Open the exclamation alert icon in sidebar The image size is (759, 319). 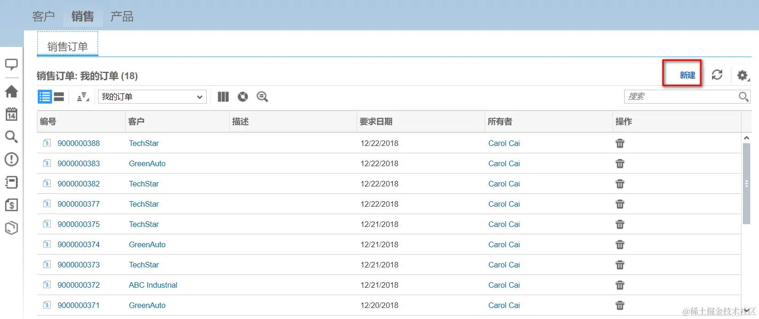coord(12,159)
